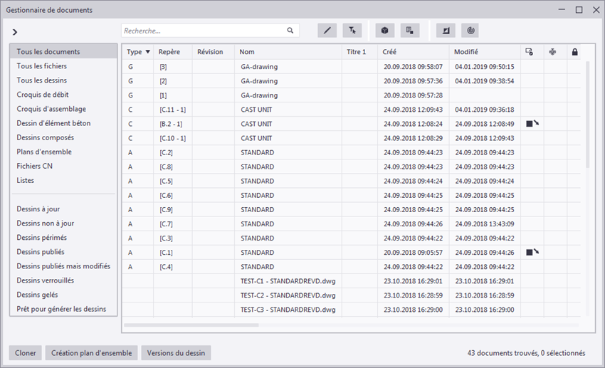Filter by Dessins verrouillés
605x368 pixels.
point(46,280)
